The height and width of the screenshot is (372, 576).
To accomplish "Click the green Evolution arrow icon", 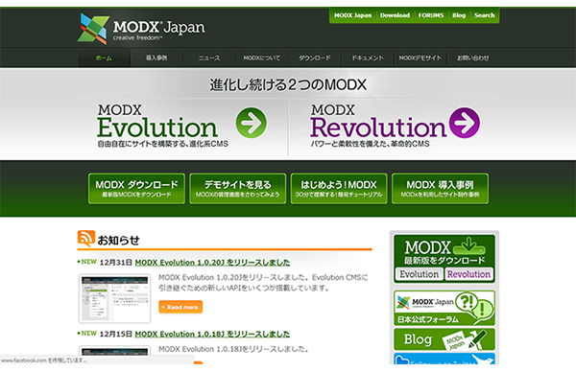I will (x=252, y=123).
